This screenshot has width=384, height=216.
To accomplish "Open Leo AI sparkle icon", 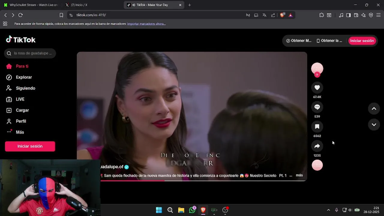I will tap(363, 15).
